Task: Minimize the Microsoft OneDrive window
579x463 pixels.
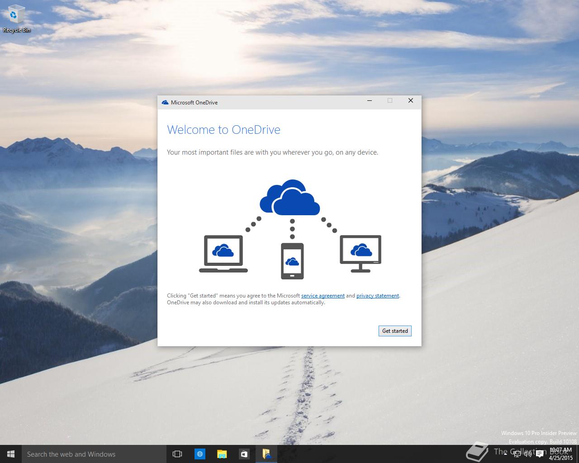Action: click(370, 100)
